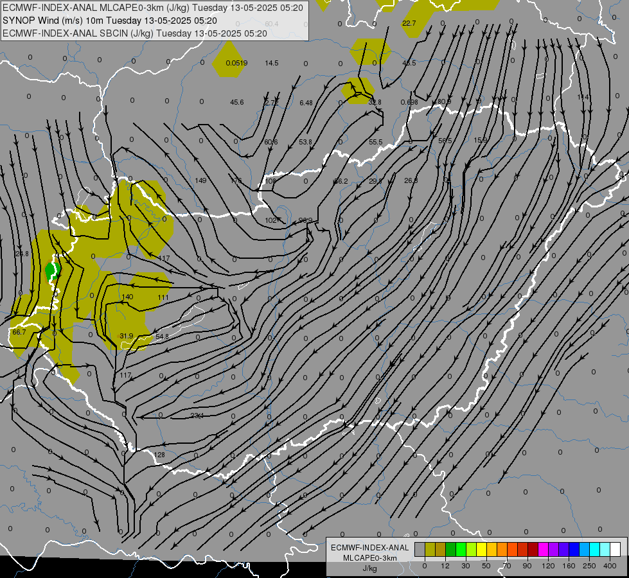
Task: Click the map value 15.9
Action: pyautogui.click(x=480, y=140)
